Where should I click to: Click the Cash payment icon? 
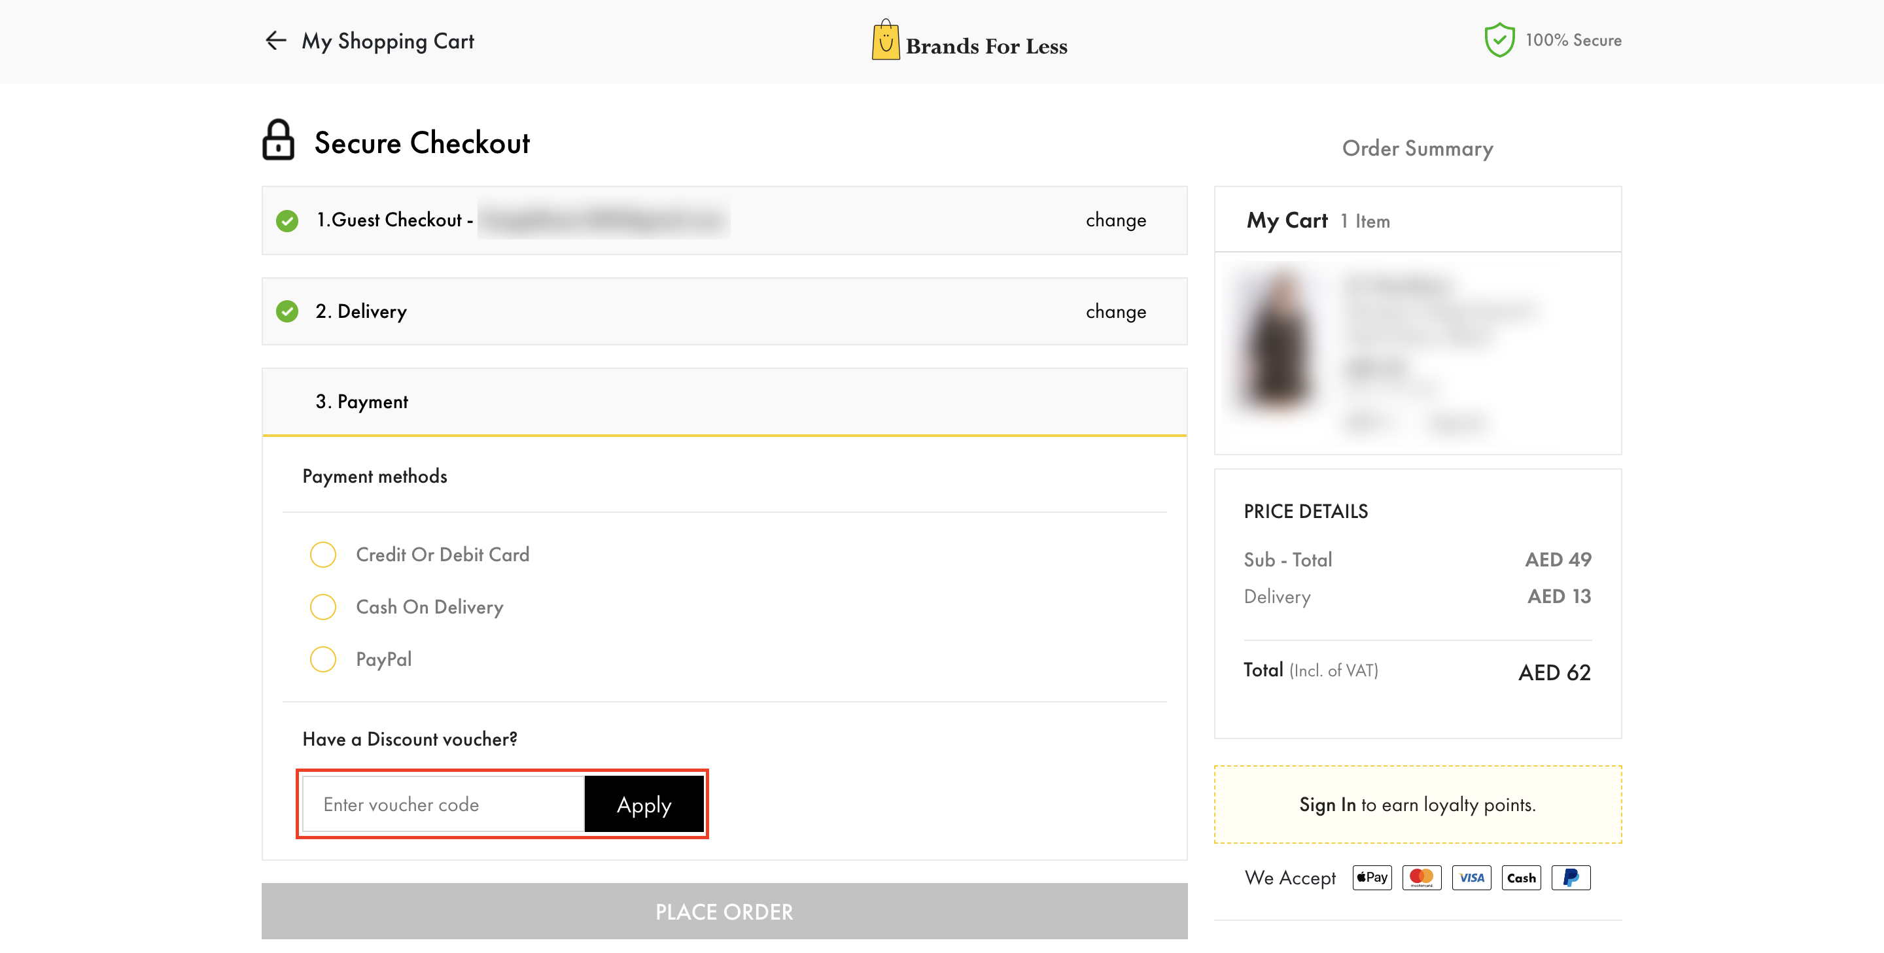(x=1520, y=877)
